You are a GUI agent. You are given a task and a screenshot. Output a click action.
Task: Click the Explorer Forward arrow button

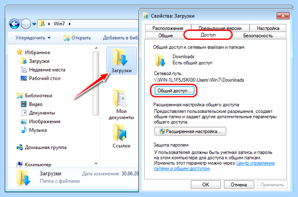[x=25, y=24]
